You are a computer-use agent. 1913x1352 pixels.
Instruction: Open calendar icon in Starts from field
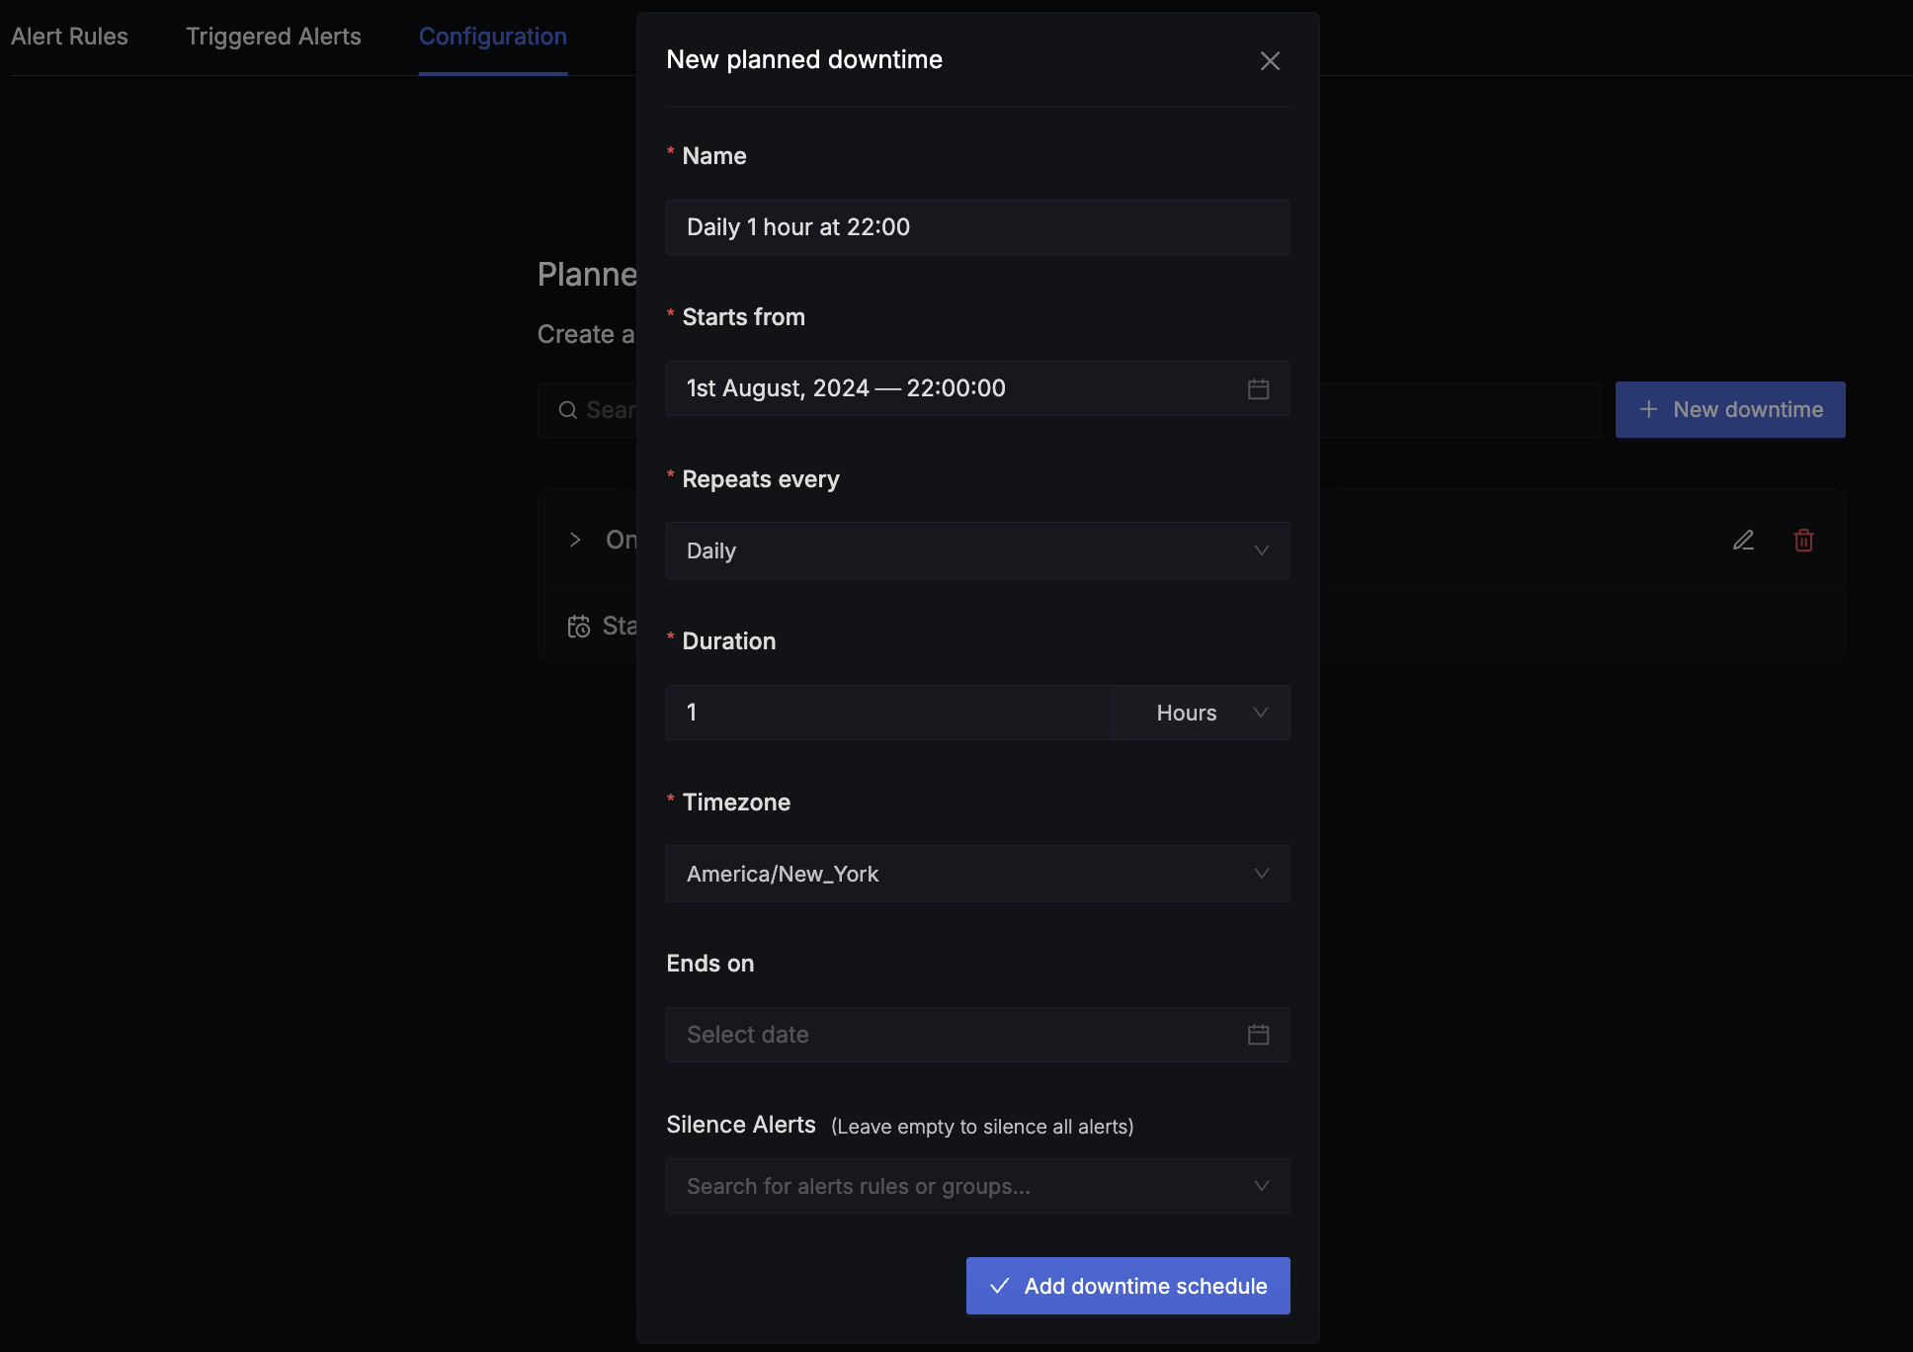pos(1258,389)
